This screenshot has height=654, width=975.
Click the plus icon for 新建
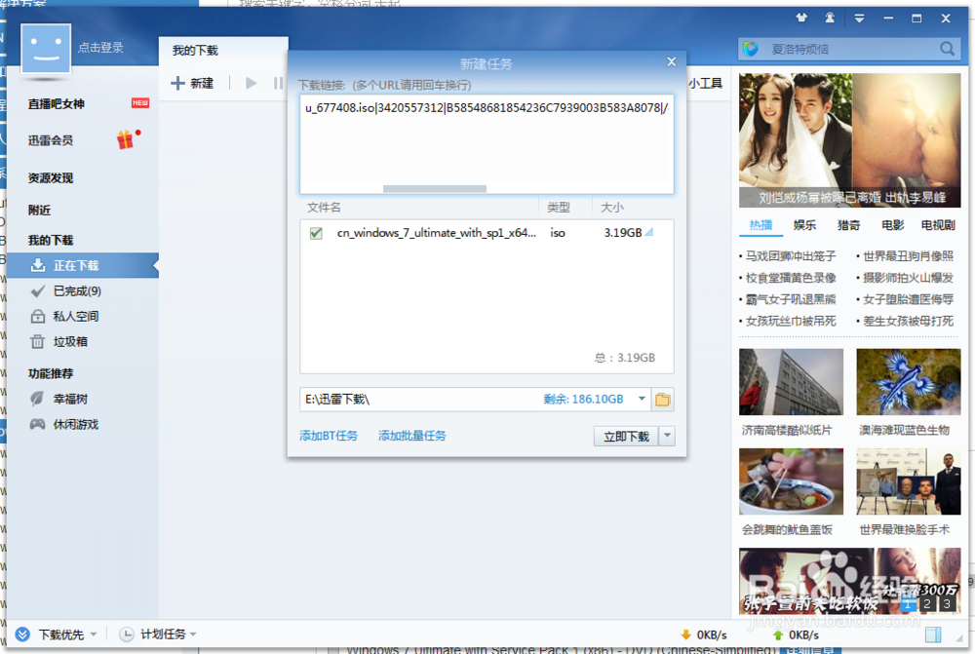pos(177,83)
